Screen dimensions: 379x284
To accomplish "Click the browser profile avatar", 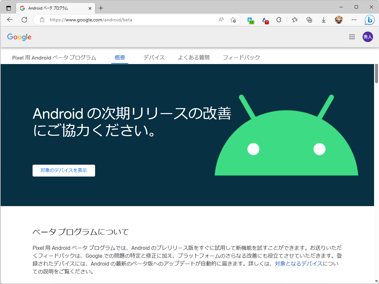I will (339, 20).
